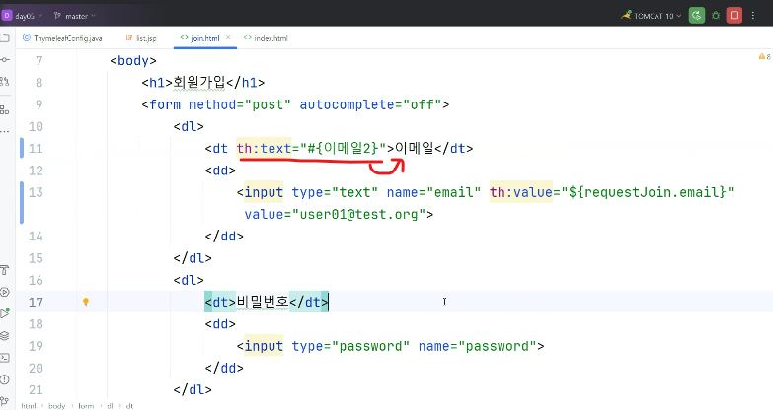
Task: Click the 회원가입 heading text
Action: pos(199,82)
